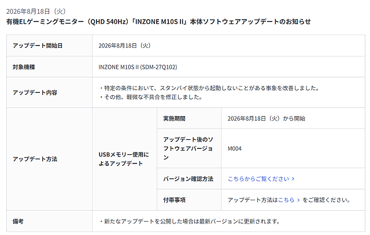Screen dimensions: 370x235
Task: Click the バージョン確認方法 label cell
Action: coord(189,179)
